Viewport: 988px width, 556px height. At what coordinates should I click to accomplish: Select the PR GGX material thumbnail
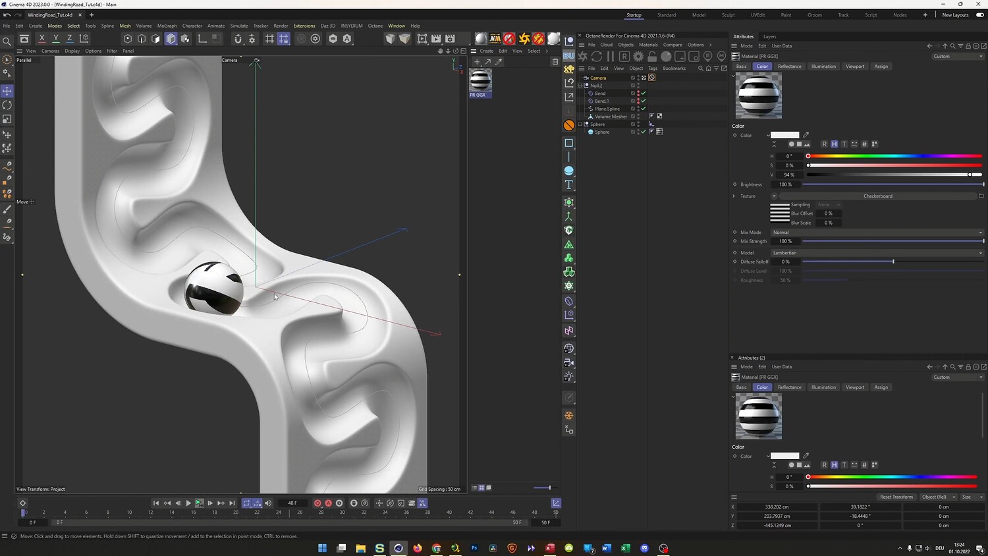tap(480, 80)
